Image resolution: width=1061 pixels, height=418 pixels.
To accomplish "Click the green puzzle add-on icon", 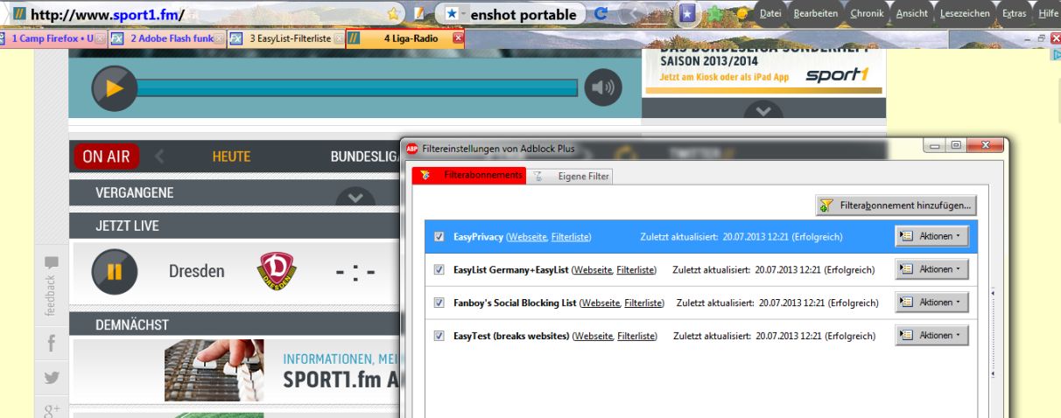I will (714, 14).
